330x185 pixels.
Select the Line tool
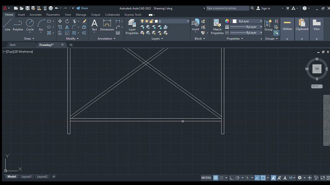click(x=7, y=25)
